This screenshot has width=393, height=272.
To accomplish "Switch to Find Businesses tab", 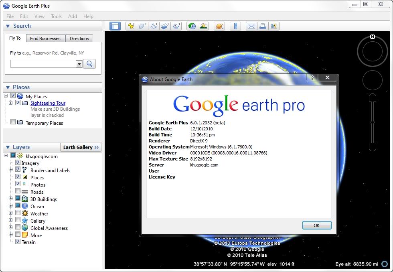I will pos(45,39).
